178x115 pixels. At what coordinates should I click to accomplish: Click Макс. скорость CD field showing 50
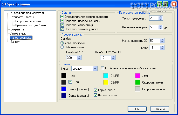(155, 41)
